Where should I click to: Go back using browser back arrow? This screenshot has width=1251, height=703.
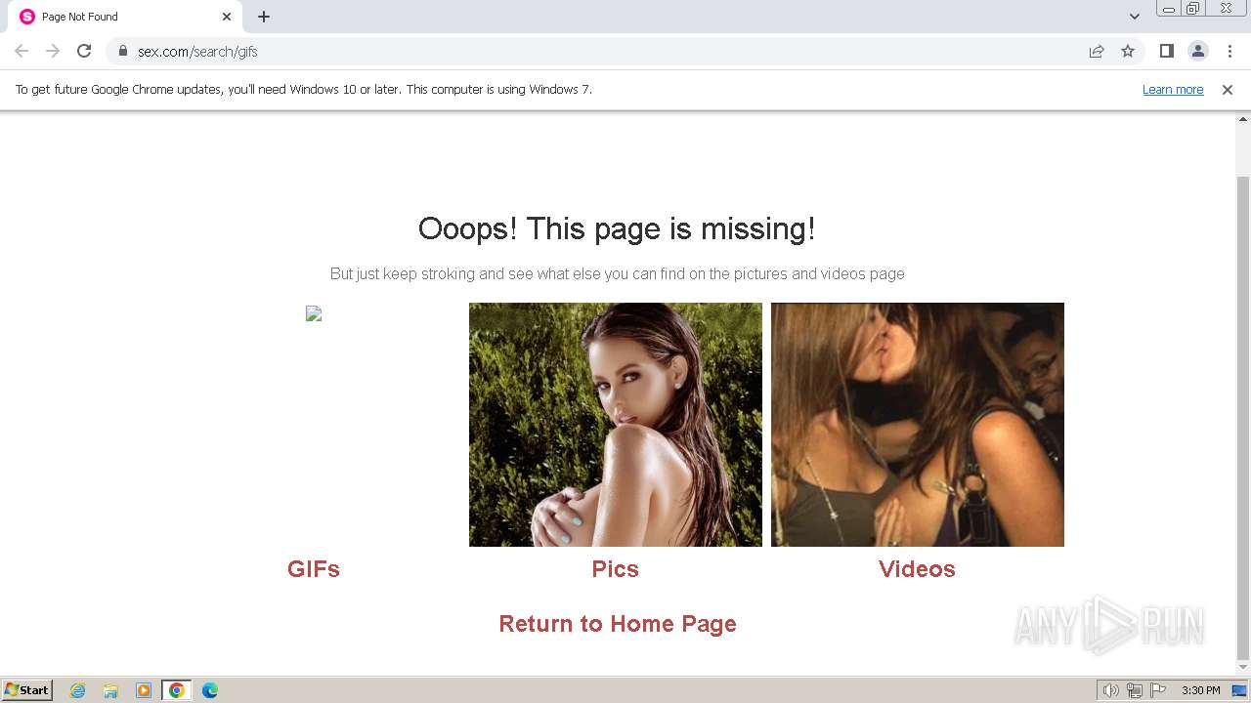tap(22, 51)
